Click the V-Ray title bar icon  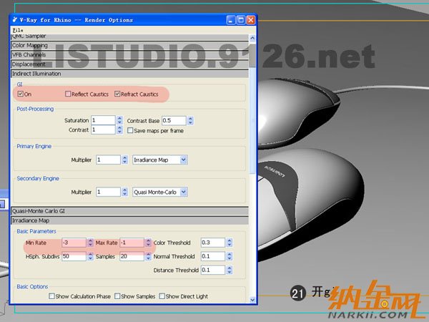(x=15, y=20)
